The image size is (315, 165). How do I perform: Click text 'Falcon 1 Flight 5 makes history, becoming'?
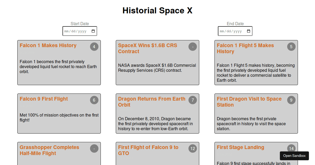(256, 65)
